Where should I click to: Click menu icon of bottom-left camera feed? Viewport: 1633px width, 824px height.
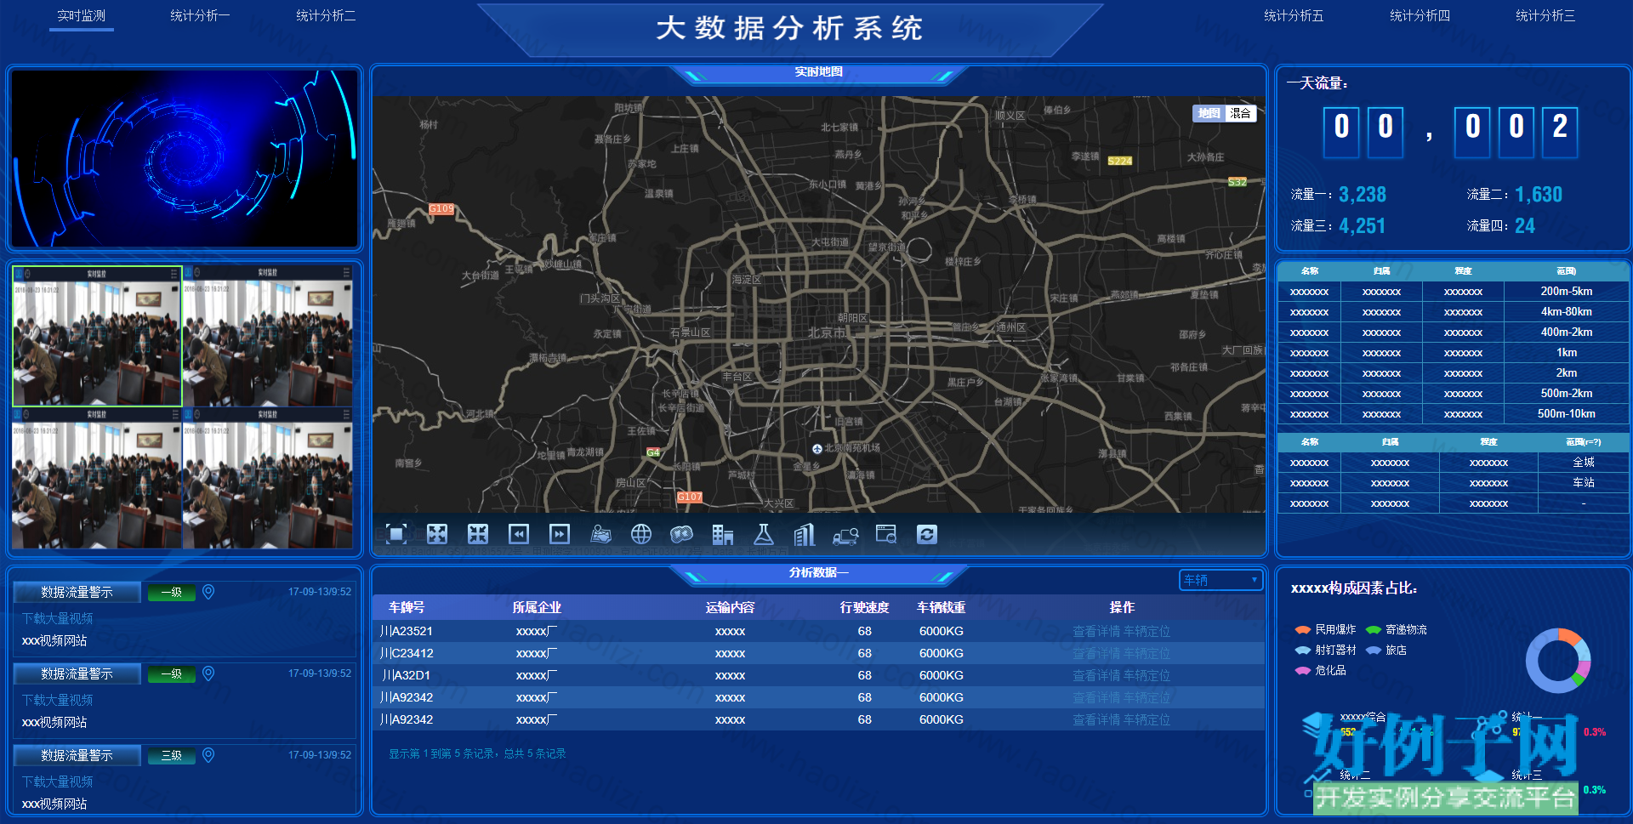pos(174,415)
